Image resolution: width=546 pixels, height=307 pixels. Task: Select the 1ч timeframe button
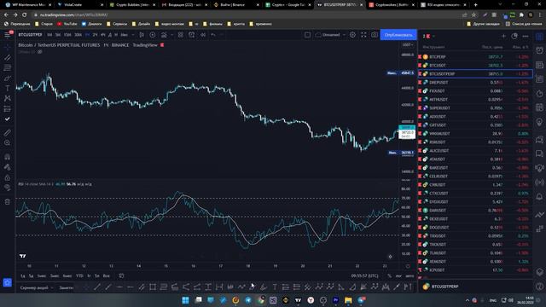click(x=87, y=35)
